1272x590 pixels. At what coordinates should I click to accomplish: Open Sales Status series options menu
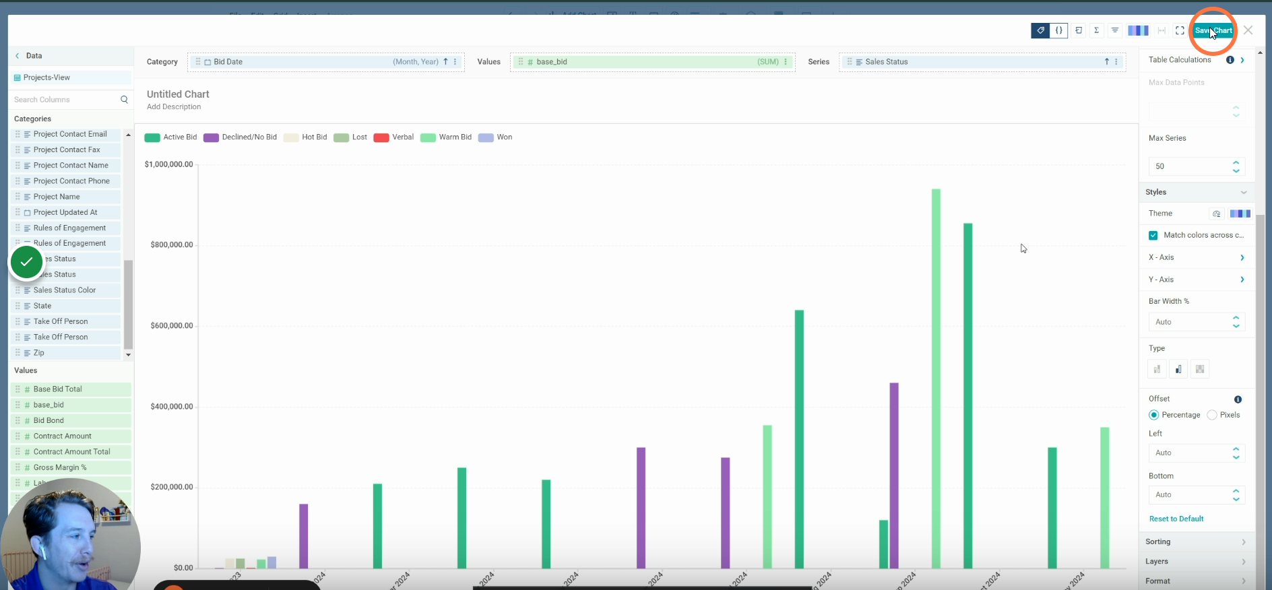point(1116,62)
